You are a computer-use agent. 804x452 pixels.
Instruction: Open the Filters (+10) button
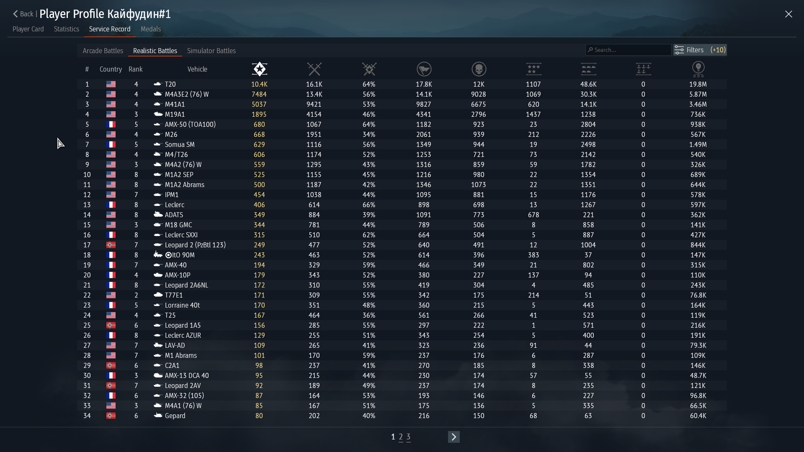pos(700,50)
